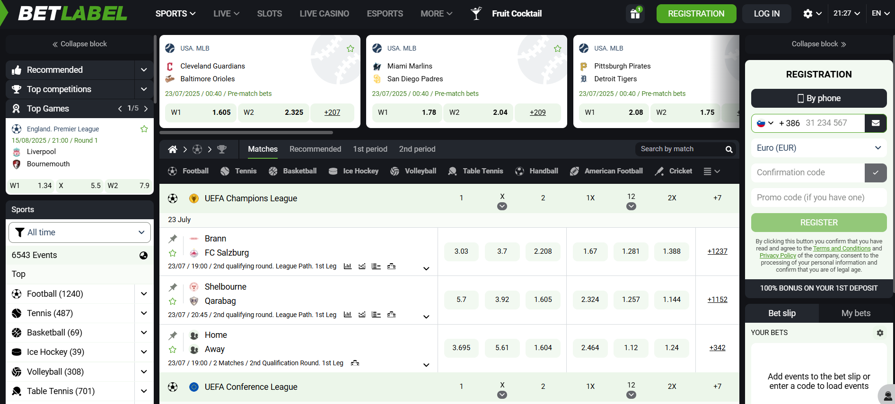The image size is (895, 404).
Task: Open the Euro (EUR) currency dropdown
Action: click(819, 148)
